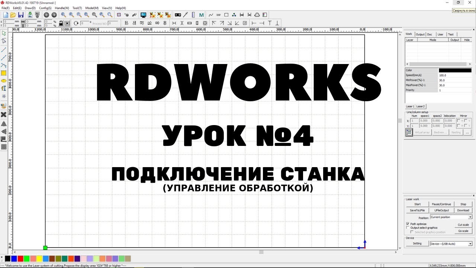476x268 pixels.
Task: Click the monitor preview icon
Action: 143,15
